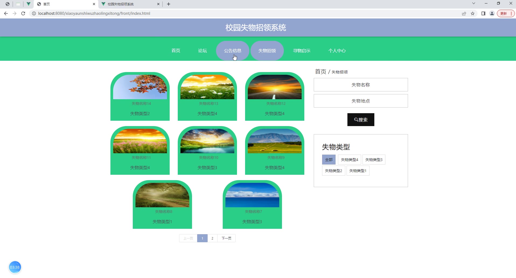
Task: Open the 失物名称8 item card thumbnail
Action: pyautogui.click(x=162, y=195)
